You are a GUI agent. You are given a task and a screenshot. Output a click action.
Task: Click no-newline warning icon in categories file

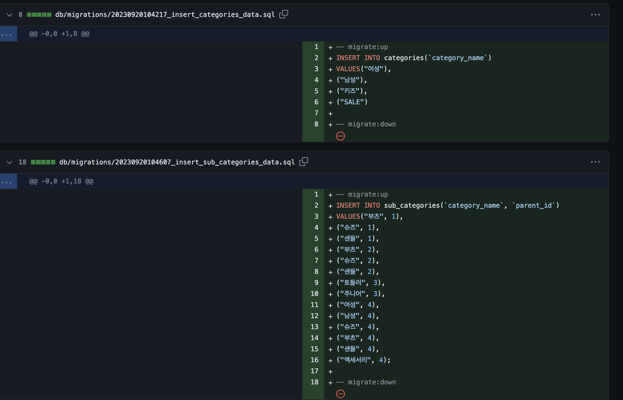(x=340, y=136)
